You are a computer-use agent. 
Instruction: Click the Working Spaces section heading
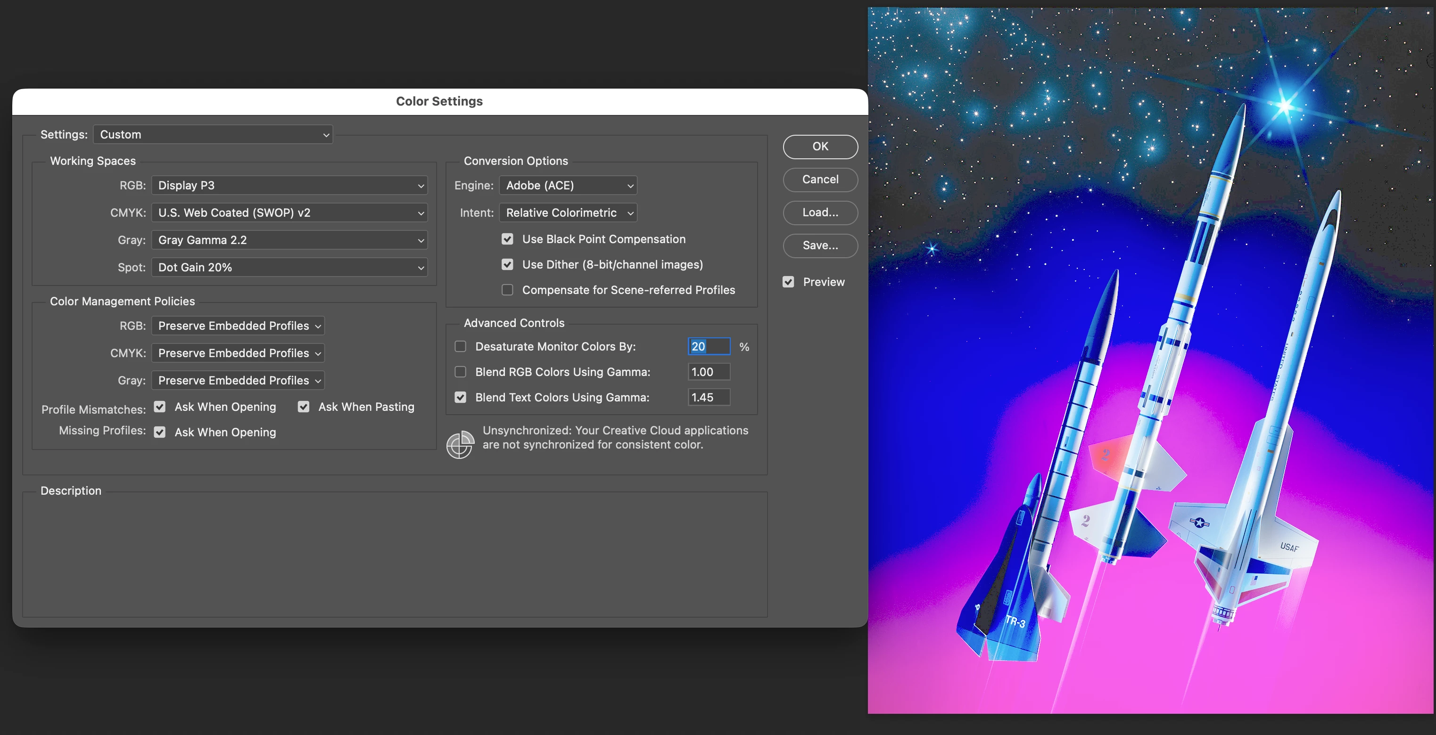93,161
